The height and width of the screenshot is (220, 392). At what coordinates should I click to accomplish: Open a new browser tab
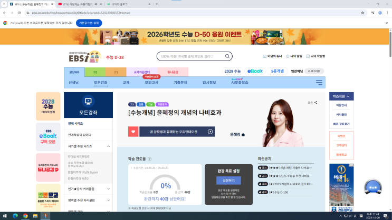[157, 4]
